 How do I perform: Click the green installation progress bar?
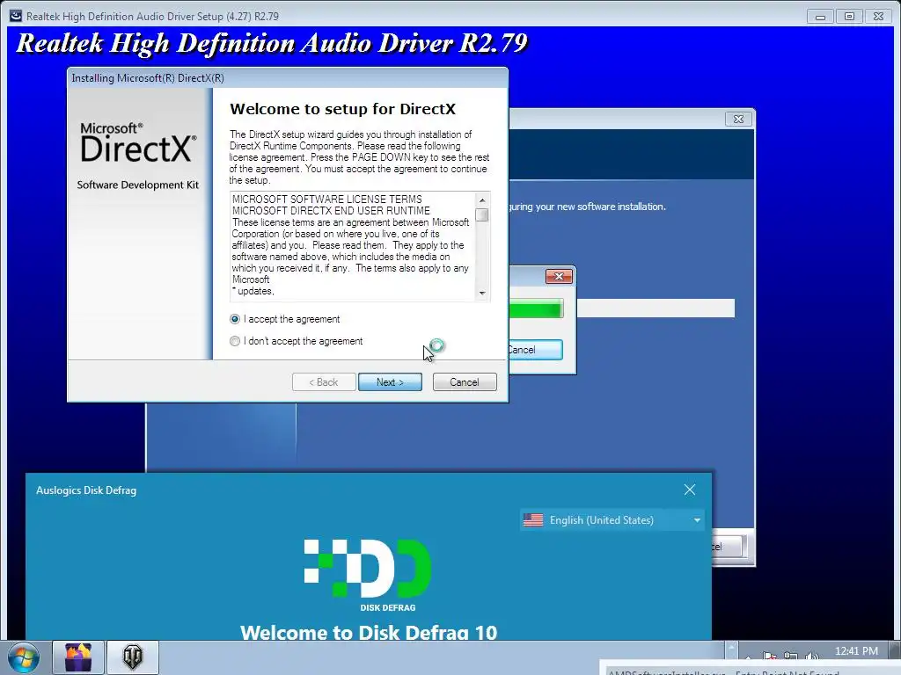pyautogui.click(x=535, y=308)
